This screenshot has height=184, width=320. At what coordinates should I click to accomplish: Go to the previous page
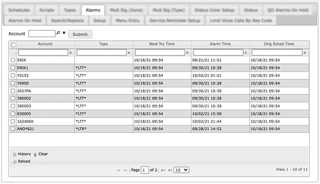(x=125, y=170)
